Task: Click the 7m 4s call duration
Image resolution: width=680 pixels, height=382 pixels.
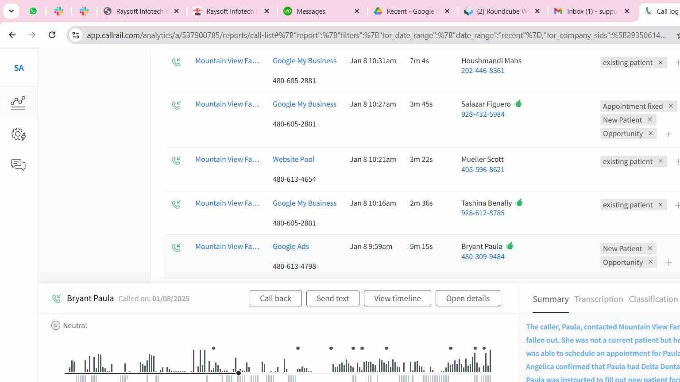Action: tap(419, 61)
